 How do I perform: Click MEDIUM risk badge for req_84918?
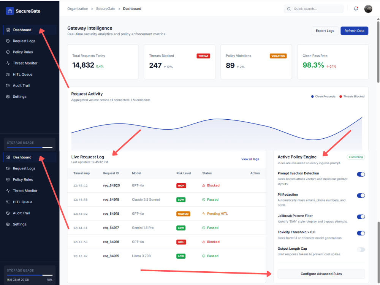click(x=183, y=214)
